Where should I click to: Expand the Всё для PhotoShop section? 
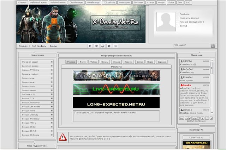click(52, 102)
